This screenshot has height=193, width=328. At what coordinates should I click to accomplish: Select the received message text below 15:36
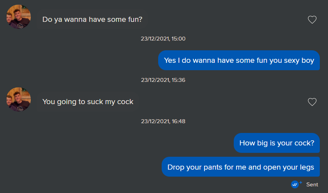tap(88, 102)
